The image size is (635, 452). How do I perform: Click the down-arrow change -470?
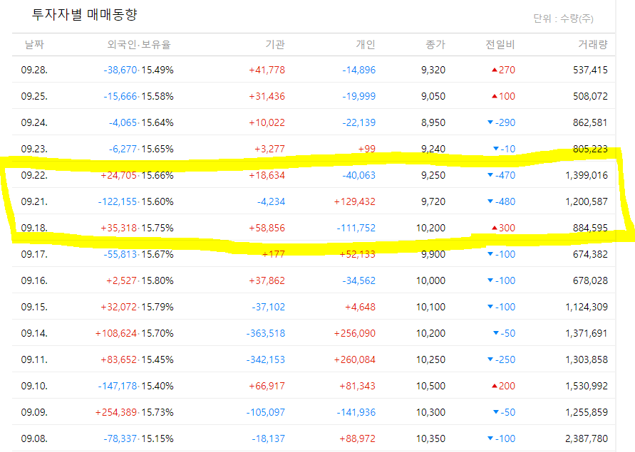(x=501, y=175)
